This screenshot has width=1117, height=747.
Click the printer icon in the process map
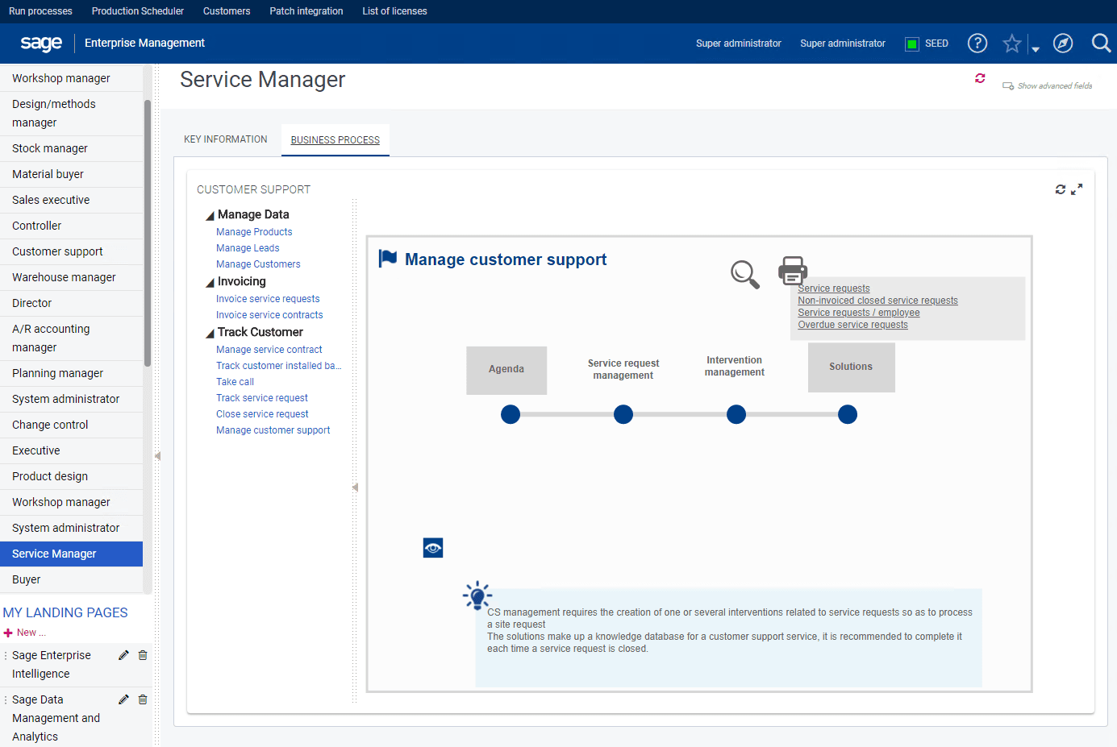pos(793,270)
